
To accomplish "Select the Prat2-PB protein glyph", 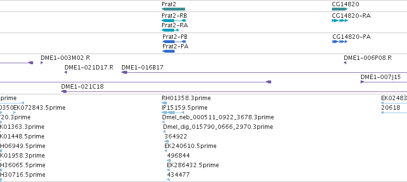I will point(174,42).
